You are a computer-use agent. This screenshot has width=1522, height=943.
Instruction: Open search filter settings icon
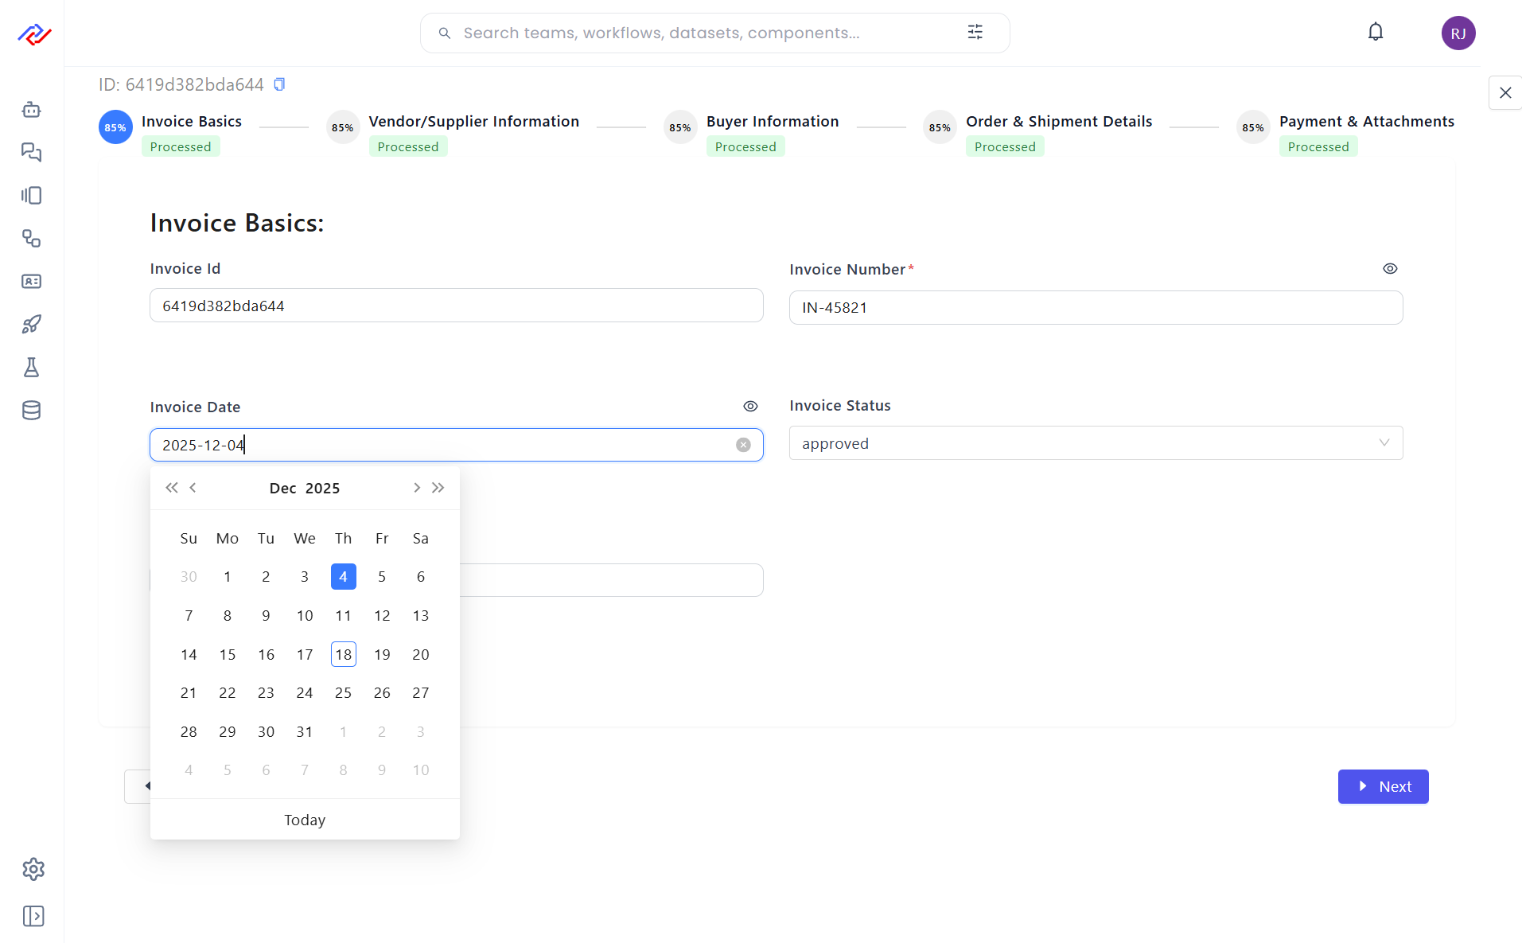point(975,33)
